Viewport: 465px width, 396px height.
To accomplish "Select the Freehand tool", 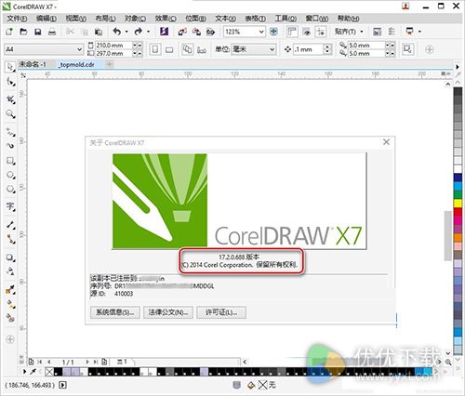I will coord(10,132).
